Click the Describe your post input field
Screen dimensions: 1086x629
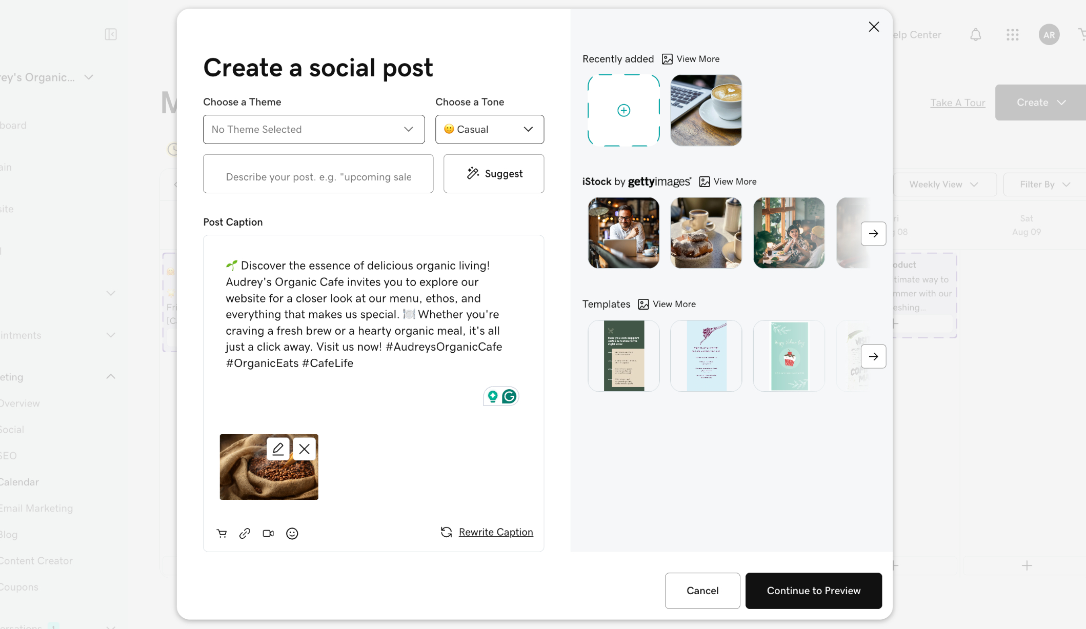tap(318, 174)
